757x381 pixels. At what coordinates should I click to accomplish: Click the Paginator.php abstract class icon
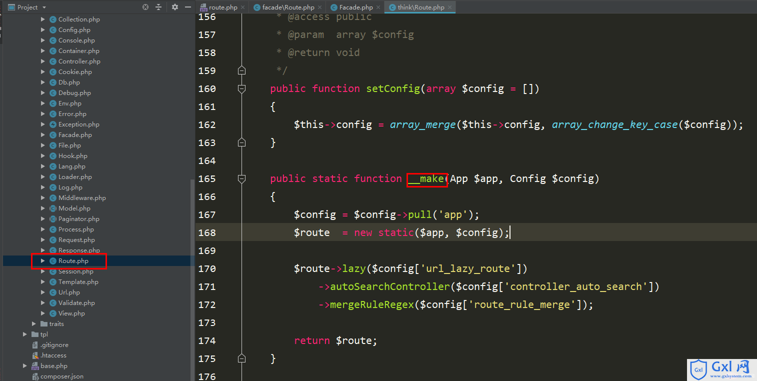click(x=53, y=219)
